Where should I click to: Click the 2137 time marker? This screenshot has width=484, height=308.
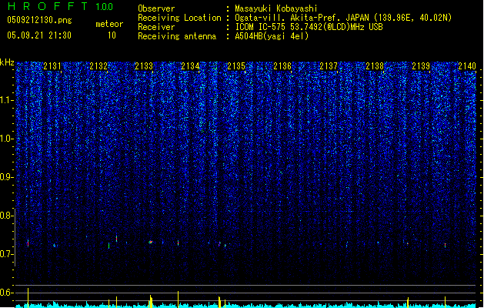pyautogui.click(x=329, y=66)
